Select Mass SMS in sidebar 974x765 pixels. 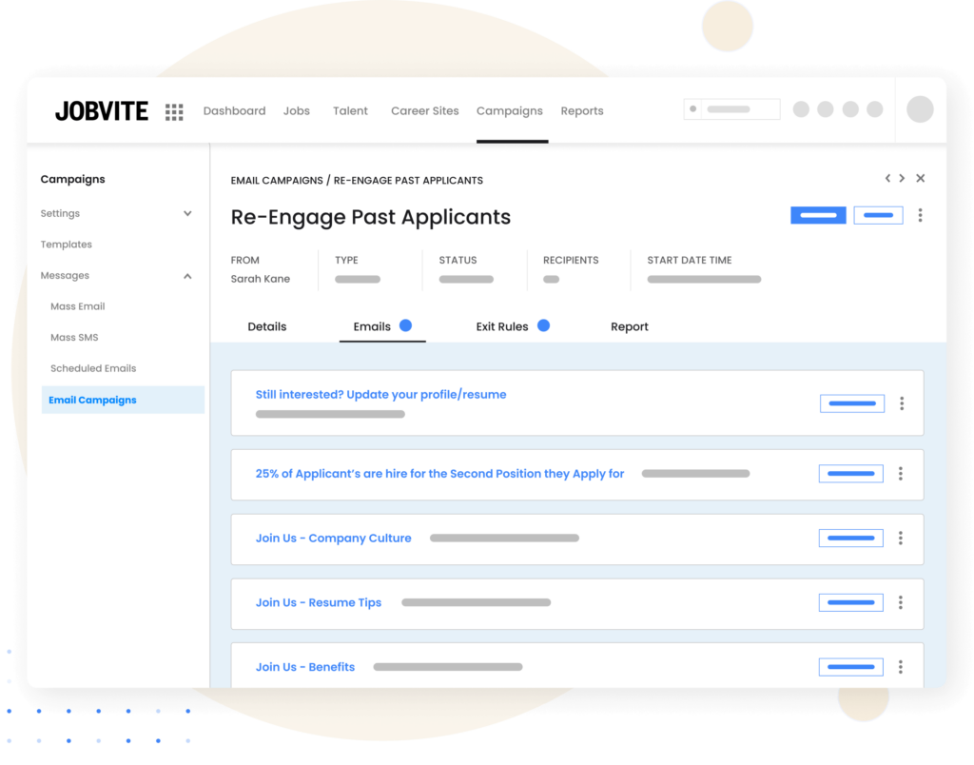[x=74, y=338]
